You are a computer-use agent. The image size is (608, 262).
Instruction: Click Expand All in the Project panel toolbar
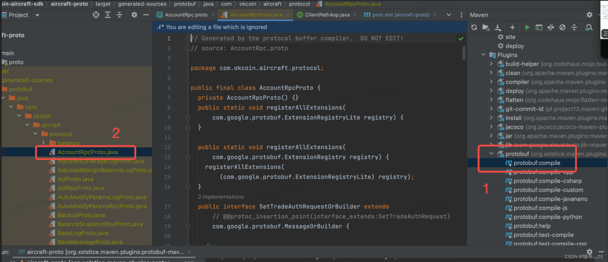pyautogui.click(x=107, y=15)
